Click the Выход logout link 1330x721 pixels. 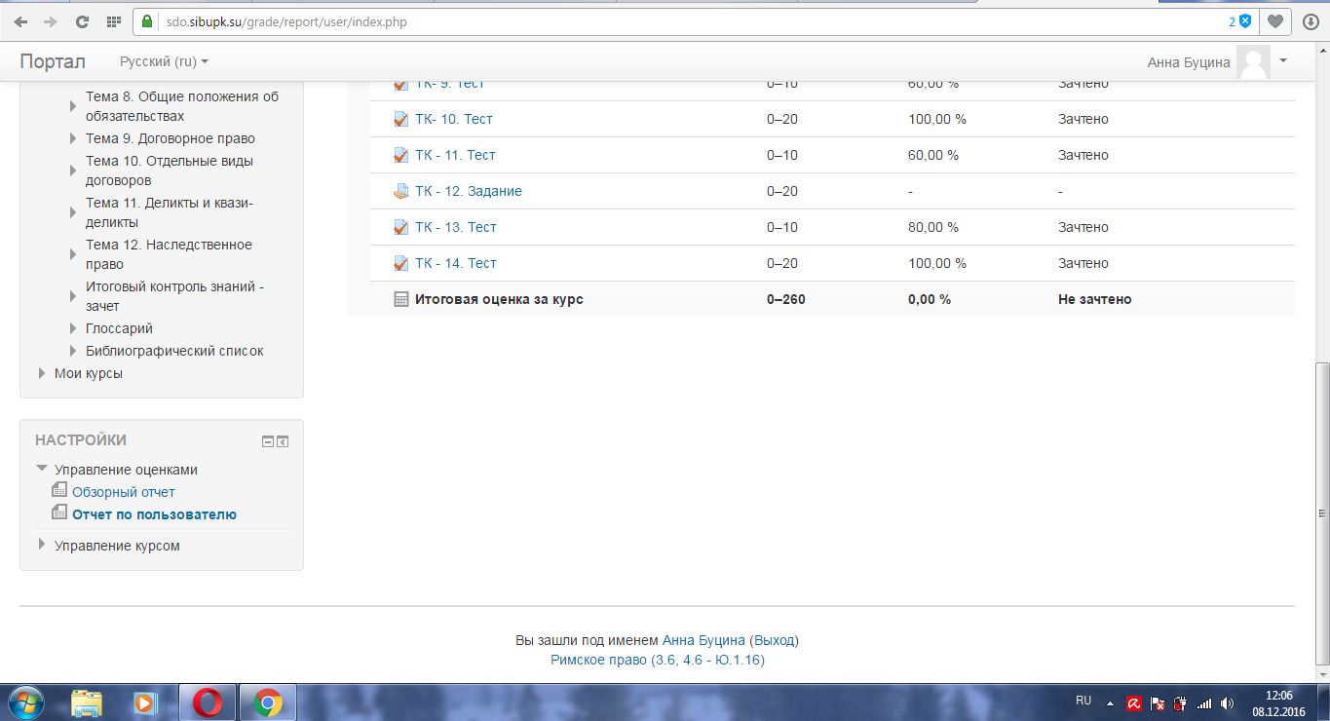[x=775, y=640]
